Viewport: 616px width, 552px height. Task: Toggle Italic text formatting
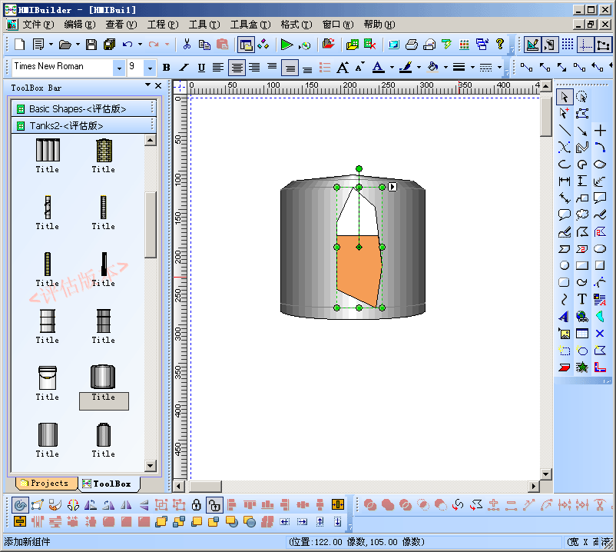[184, 68]
